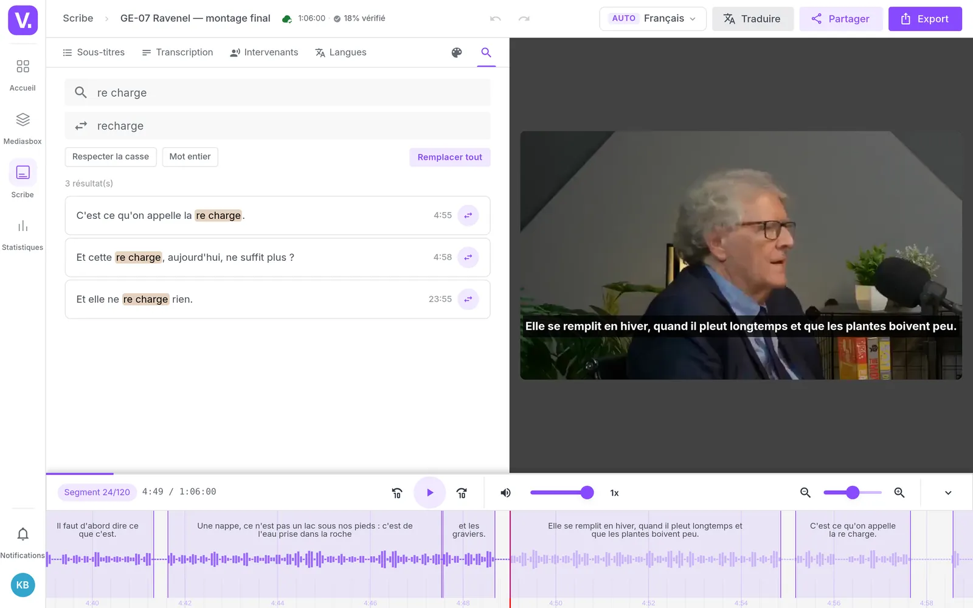Rewind playback 10 seconds
This screenshot has width=973, height=608.
click(x=397, y=493)
